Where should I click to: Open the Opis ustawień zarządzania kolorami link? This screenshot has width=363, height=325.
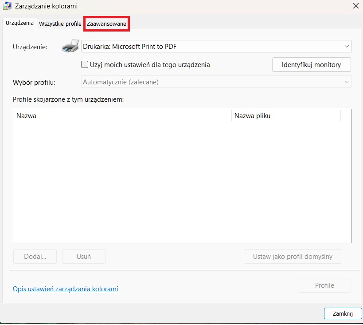(66, 289)
